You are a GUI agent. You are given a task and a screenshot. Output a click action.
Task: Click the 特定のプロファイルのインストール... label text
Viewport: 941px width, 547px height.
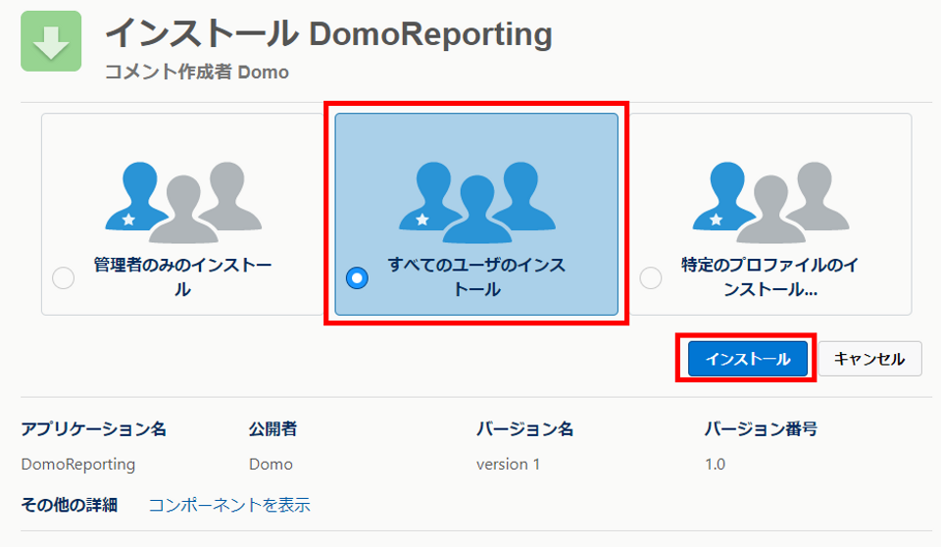click(770, 276)
